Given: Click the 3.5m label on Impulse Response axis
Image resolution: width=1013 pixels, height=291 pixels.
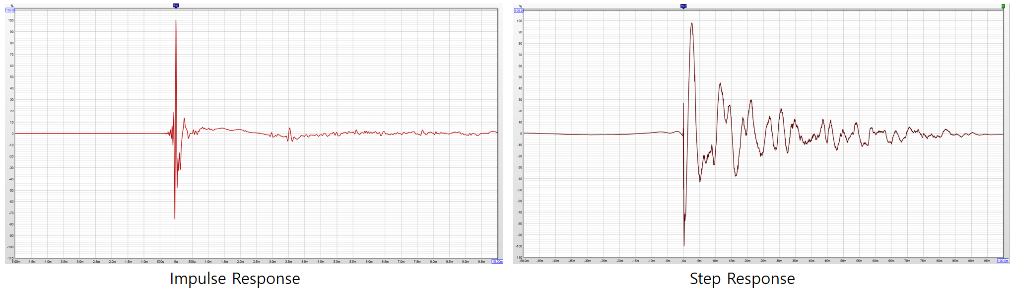Looking at the screenshot, I should [x=288, y=261].
